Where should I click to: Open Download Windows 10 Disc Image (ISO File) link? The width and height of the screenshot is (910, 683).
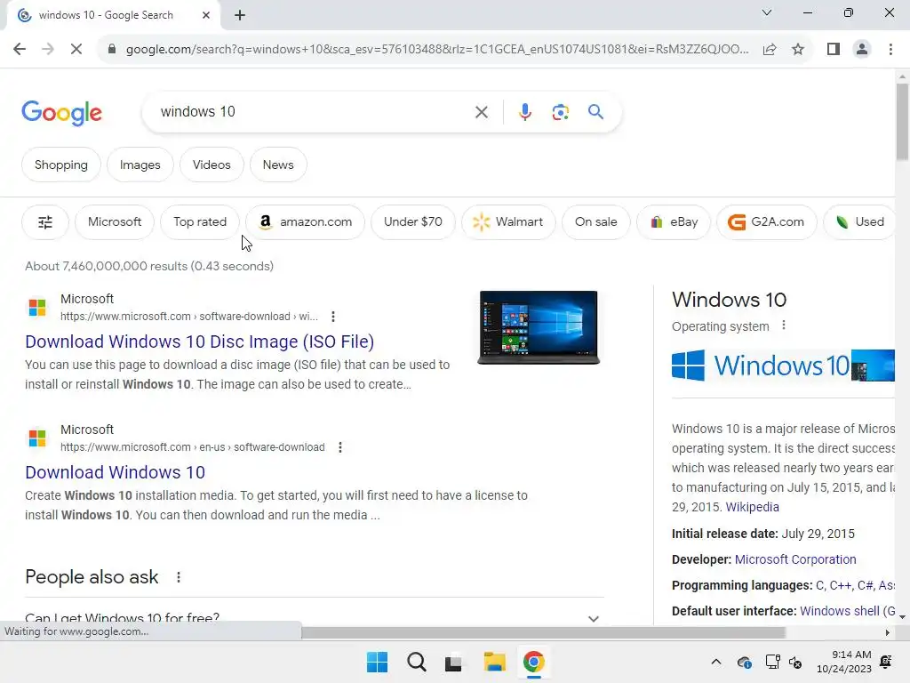(x=200, y=341)
